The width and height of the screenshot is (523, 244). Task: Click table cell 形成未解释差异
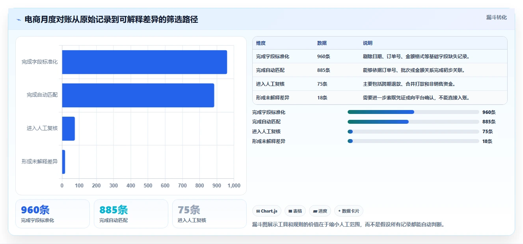tap(273, 98)
